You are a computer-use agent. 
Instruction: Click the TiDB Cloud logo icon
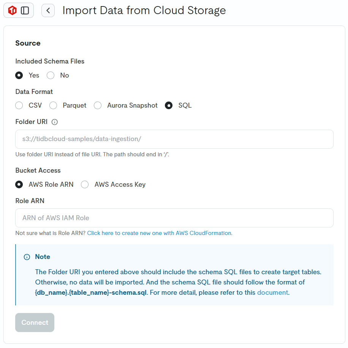click(12, 10)
